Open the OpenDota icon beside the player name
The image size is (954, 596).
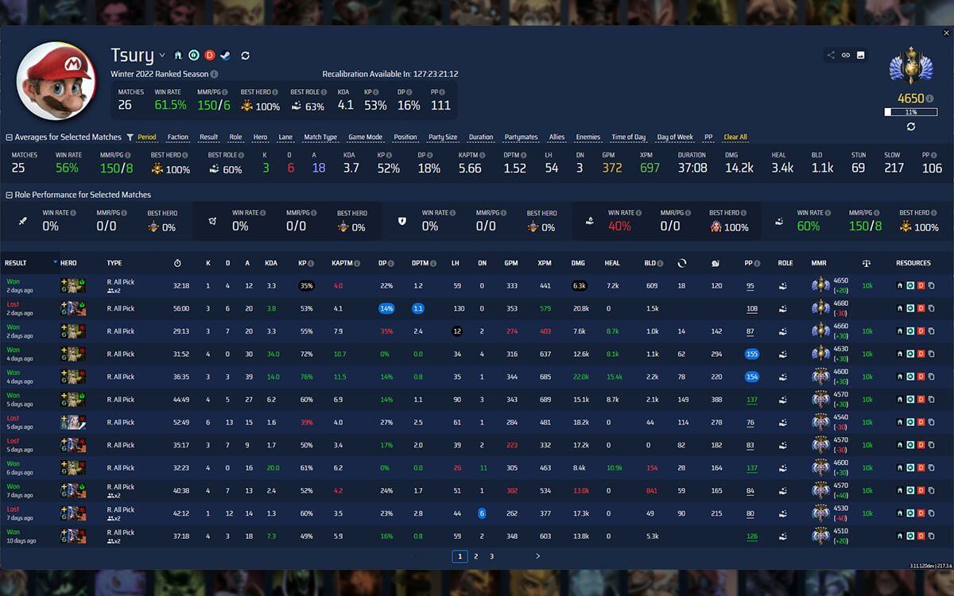(192, 55)
